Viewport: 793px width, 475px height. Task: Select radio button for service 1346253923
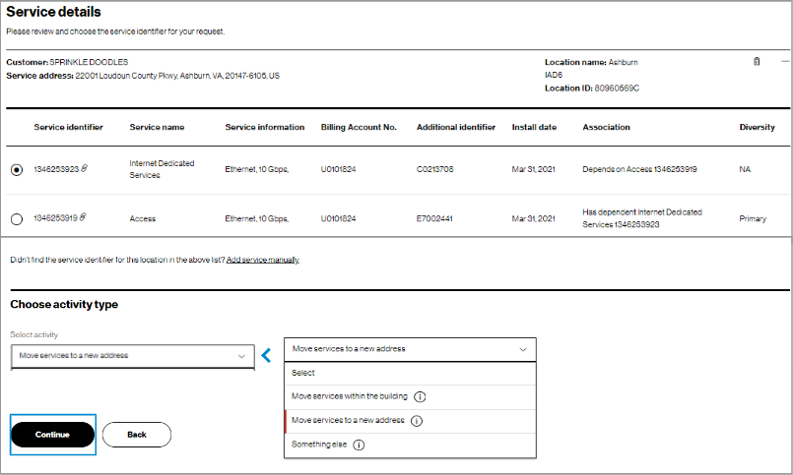(17, 170)
